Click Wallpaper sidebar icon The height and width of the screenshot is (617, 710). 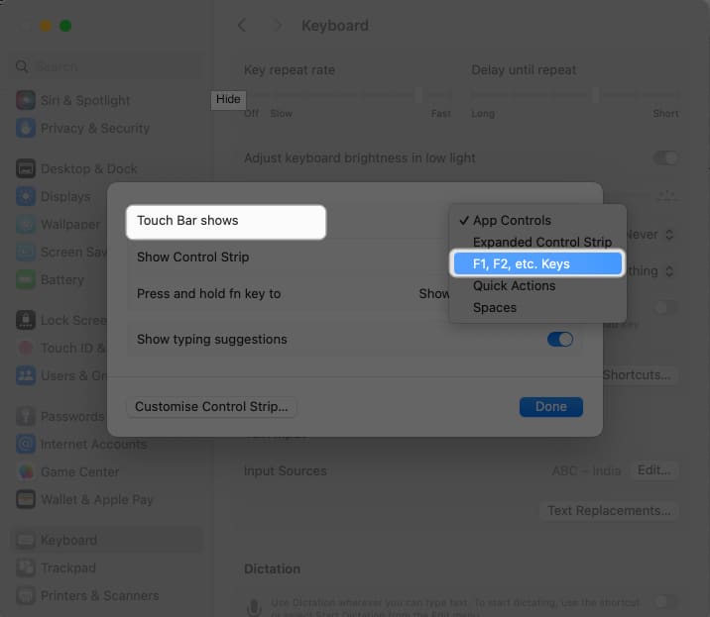click(x=26, y=224)
